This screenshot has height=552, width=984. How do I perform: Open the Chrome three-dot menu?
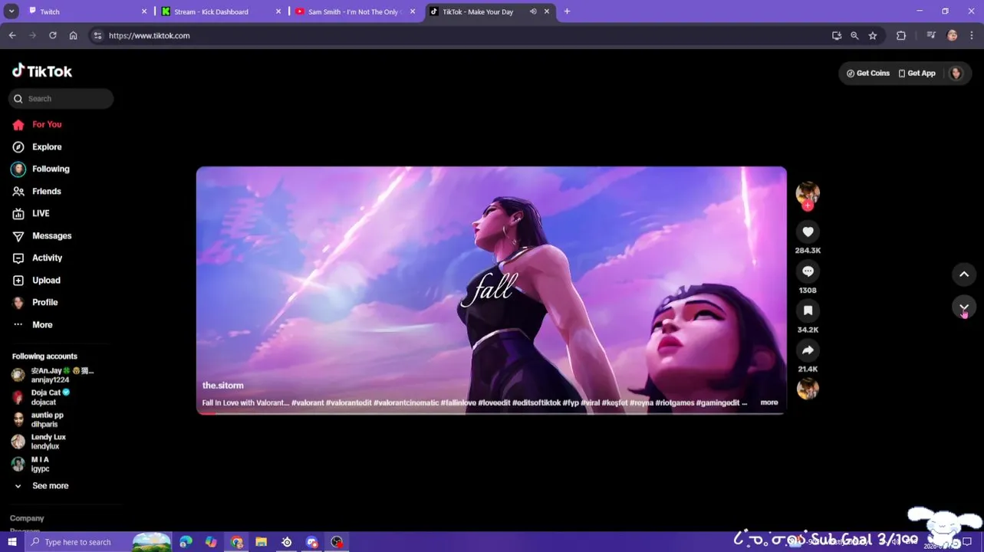click(x=972, y=35)
